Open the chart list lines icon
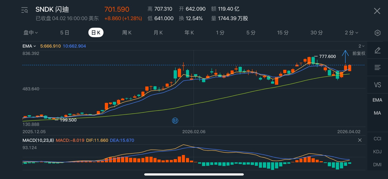 coord(377,68)
